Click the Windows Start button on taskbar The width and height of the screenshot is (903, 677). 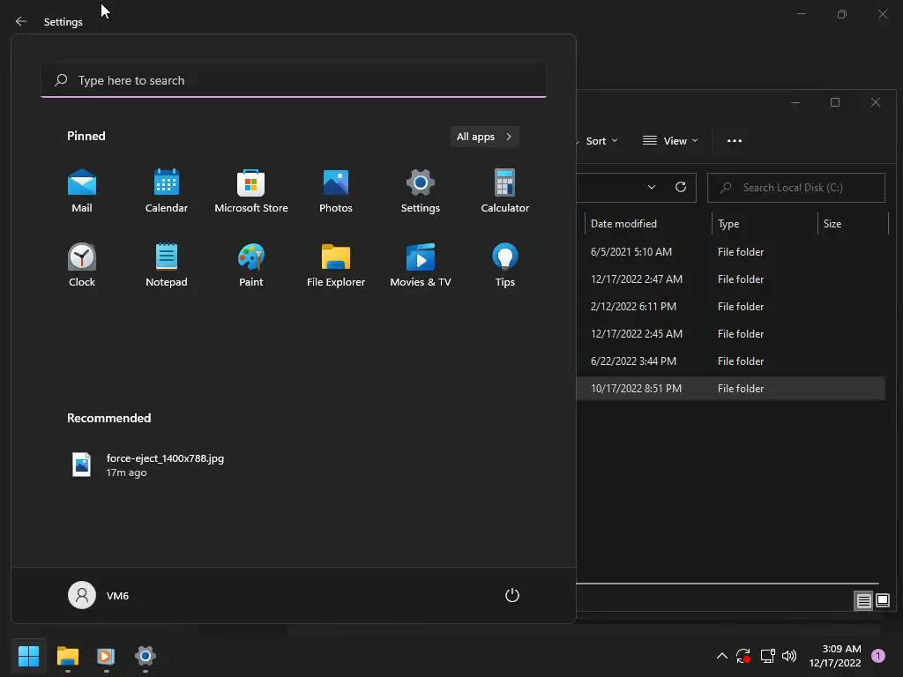(x=28, y=656)
